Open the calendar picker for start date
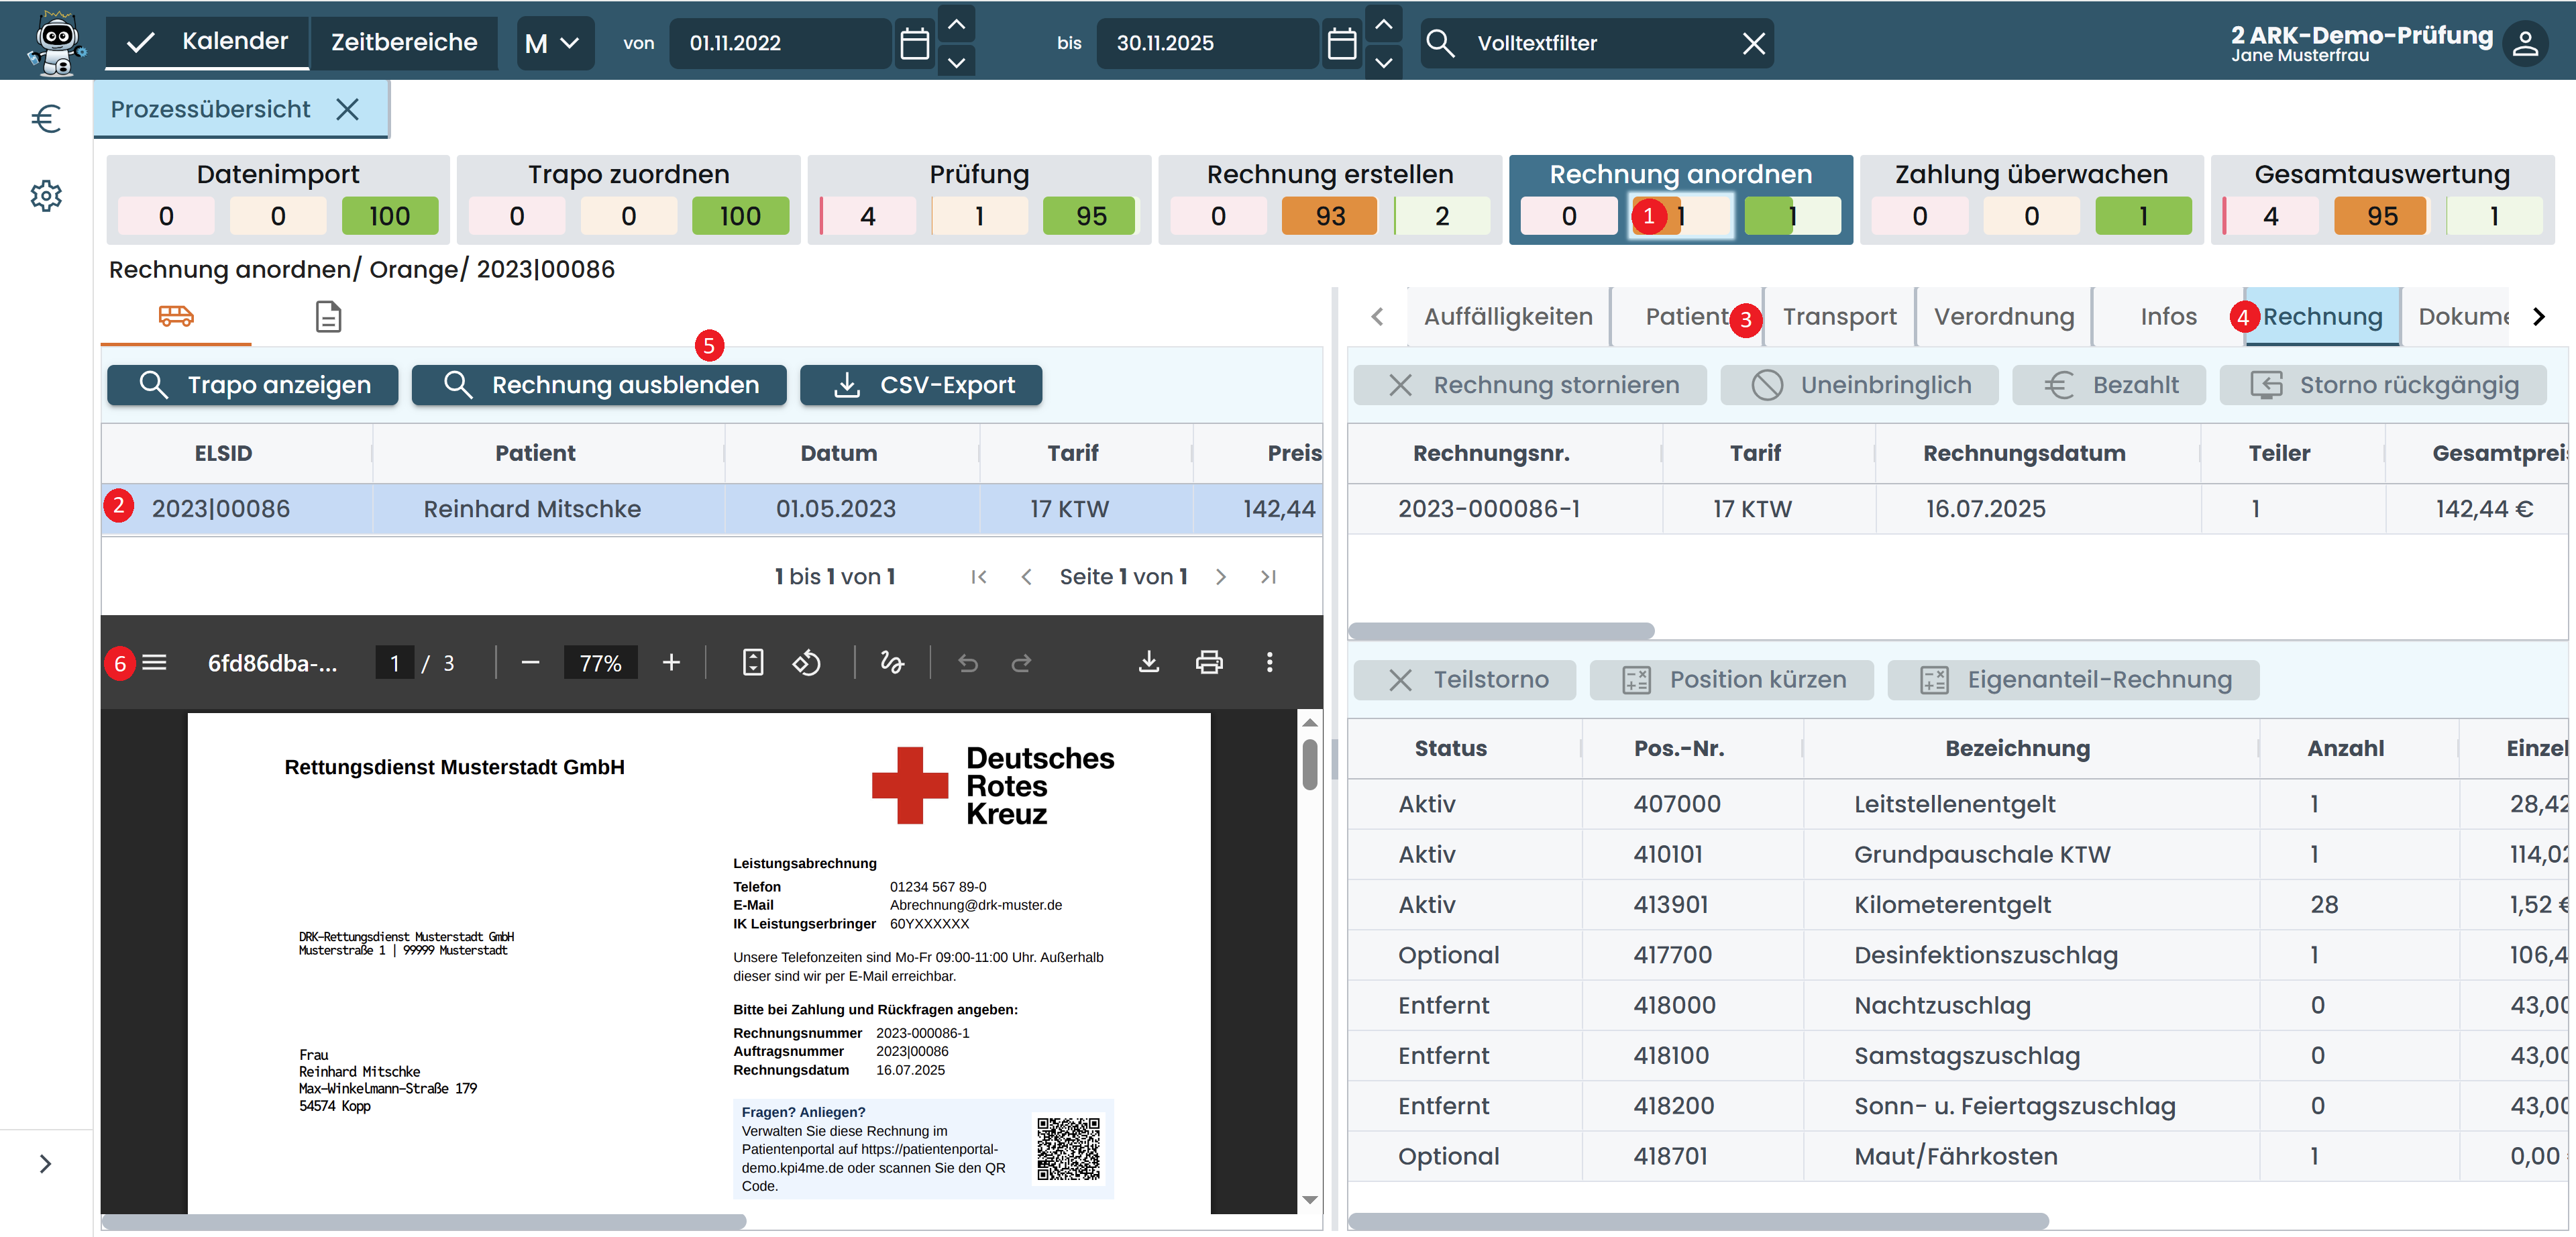This screenshot has width=2576, height=1237. pos(914,43)
